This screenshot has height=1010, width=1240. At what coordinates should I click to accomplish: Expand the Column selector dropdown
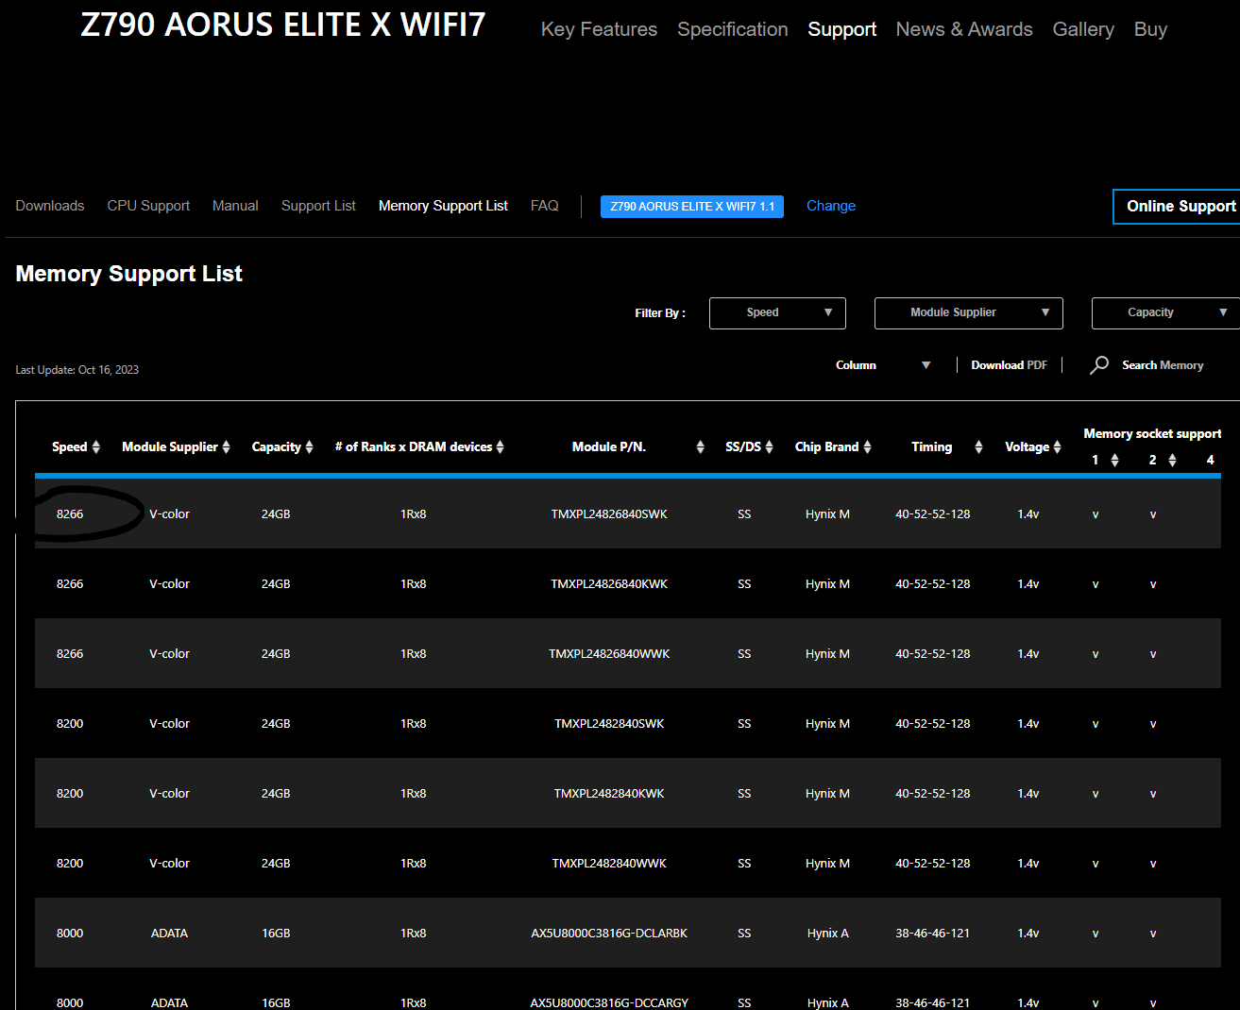point(883,365)
